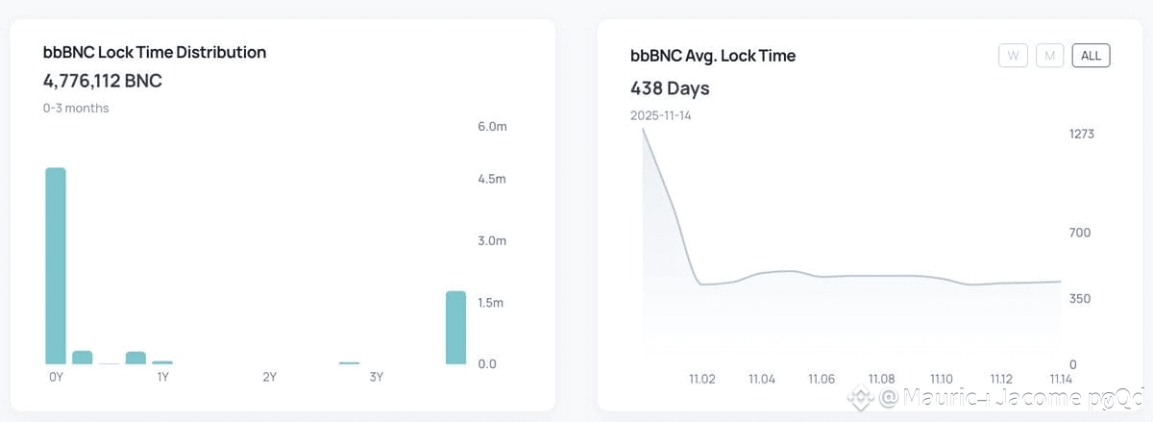Select the ALL time range button

(x=1091, y=56)
